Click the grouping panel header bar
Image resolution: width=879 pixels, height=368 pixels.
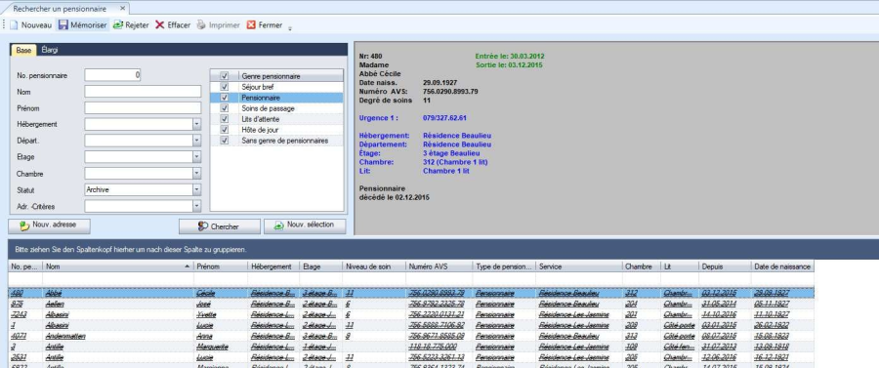(442, 249)
